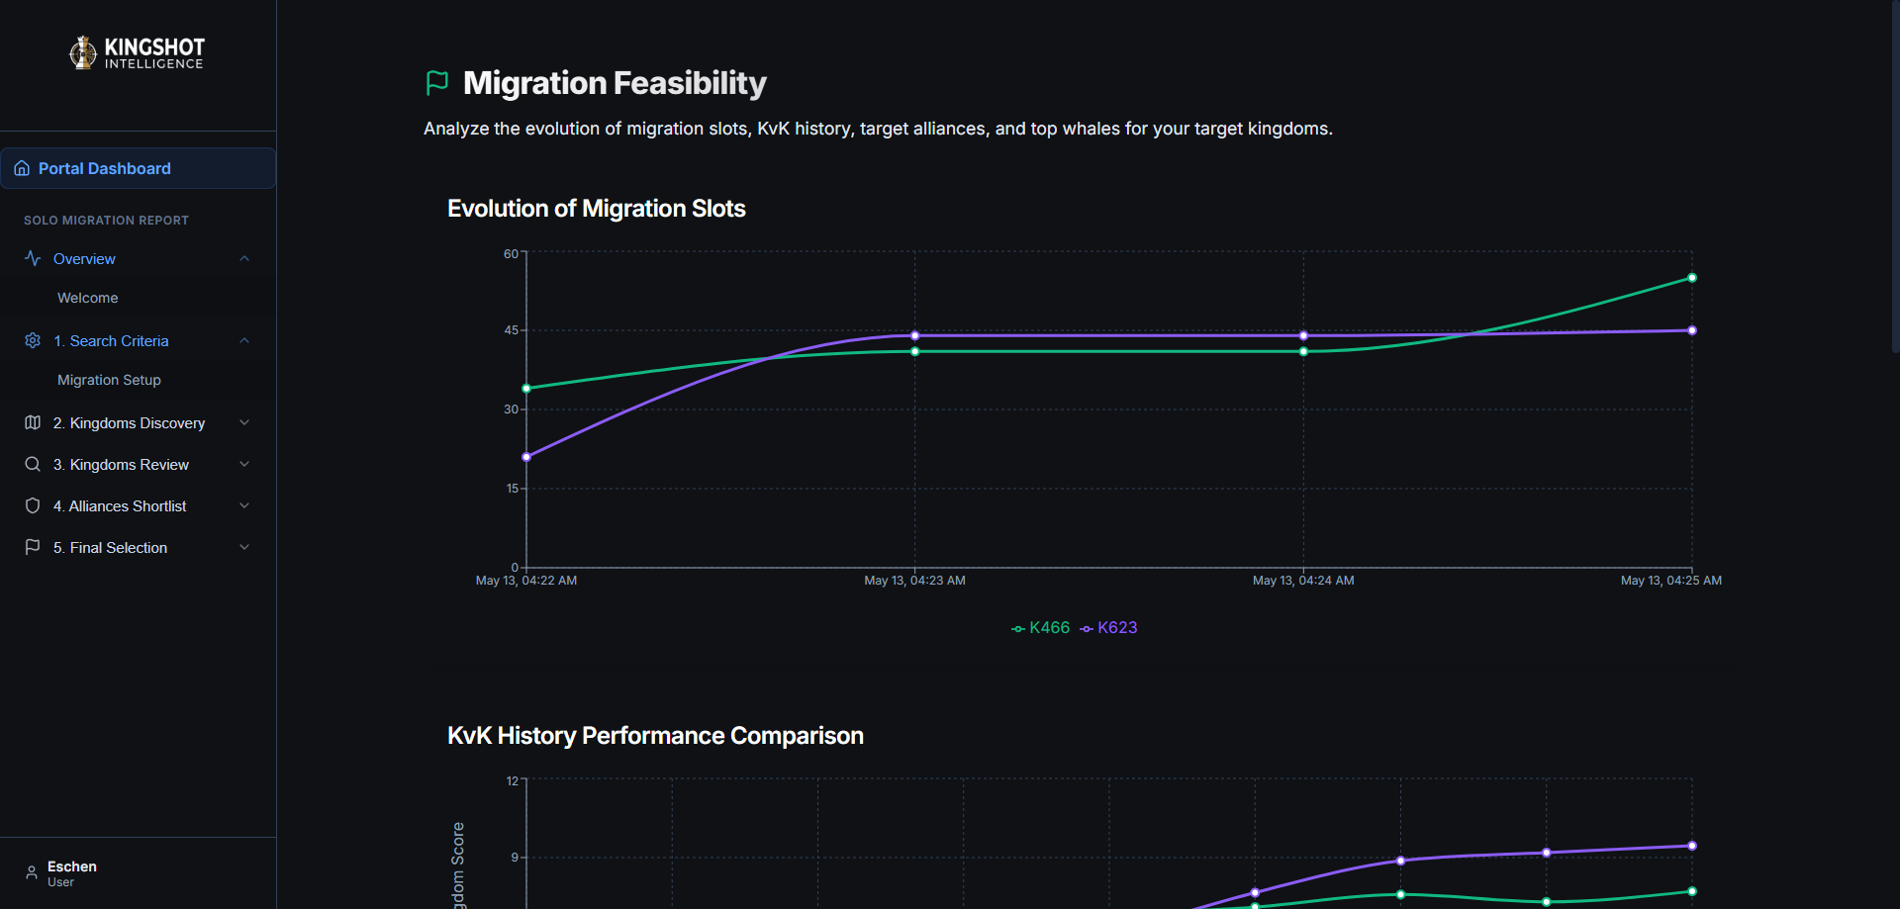
Task: Click the K466 data point at 04:22 AM
Action: 526,389
